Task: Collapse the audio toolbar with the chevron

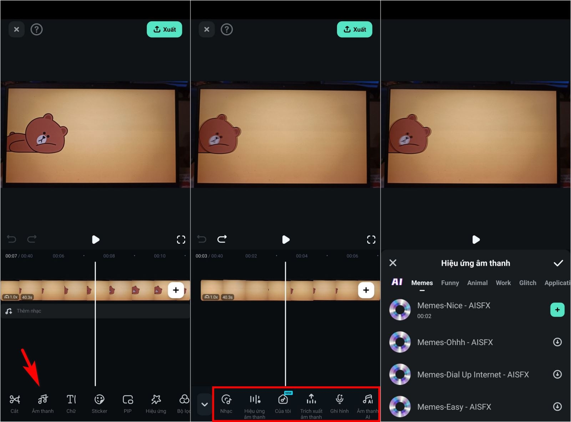Action: [204, 404]
